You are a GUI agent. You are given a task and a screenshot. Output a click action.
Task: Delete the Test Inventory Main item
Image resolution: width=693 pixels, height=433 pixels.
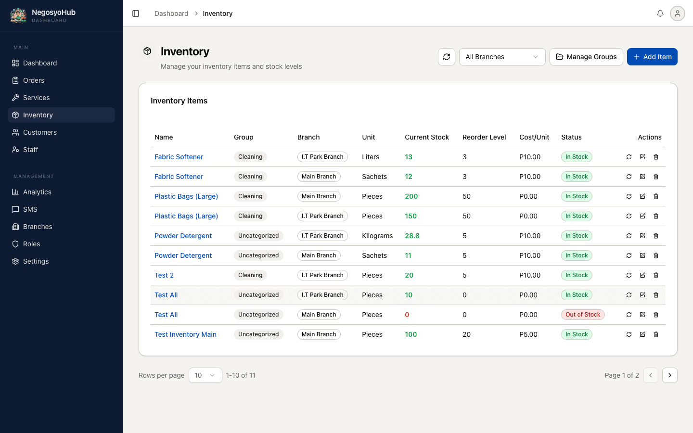click(656, 334)
